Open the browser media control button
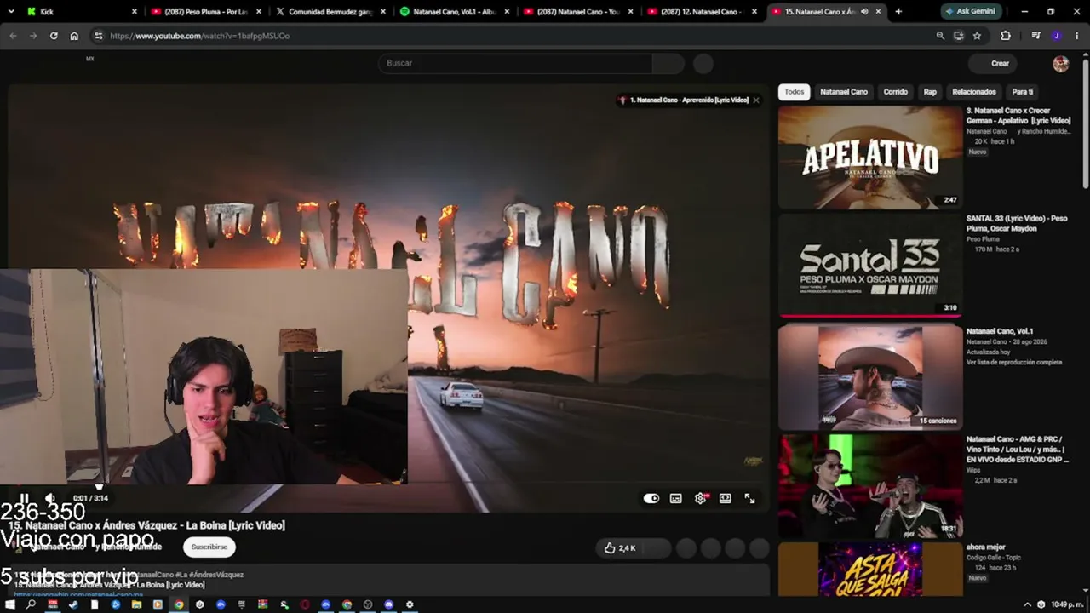The height and width of the screenshot is (613, 1090). [1035, 36]
